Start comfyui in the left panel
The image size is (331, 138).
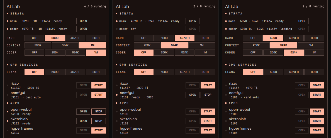(99, 95)
